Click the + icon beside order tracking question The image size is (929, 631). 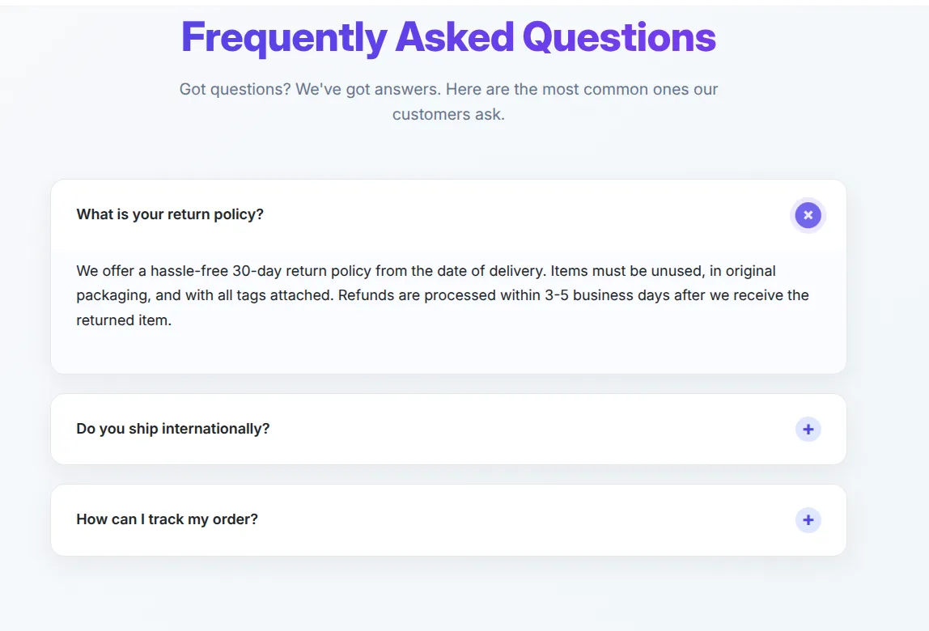(808, 520)
